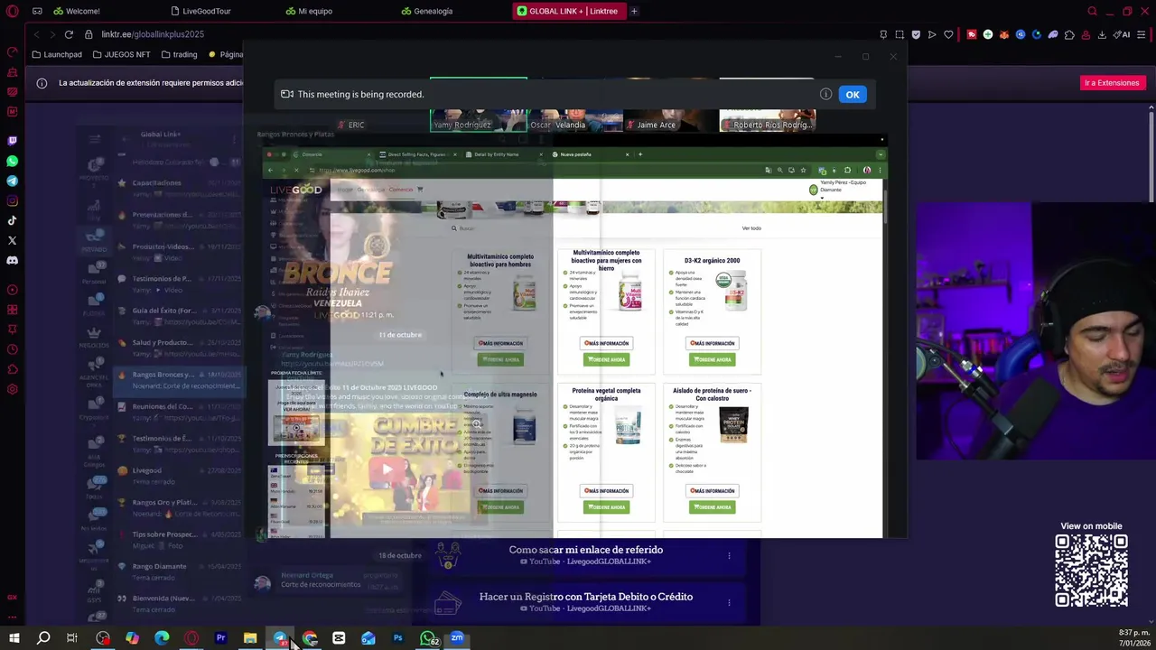Open Zoom from the taskbar
This screenshot has width=1156, height=650.
tap(457, 638)
